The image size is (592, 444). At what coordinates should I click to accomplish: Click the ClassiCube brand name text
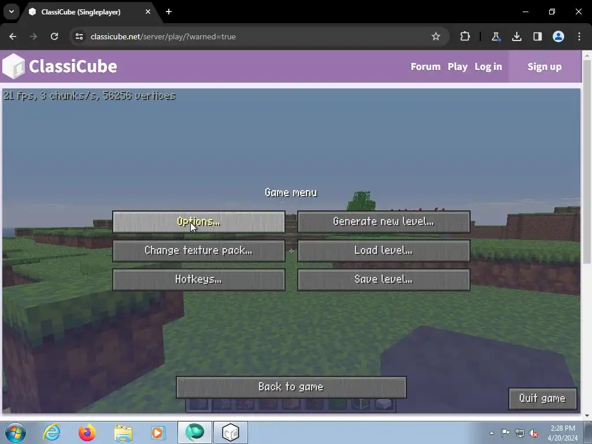tap(73, 66)
